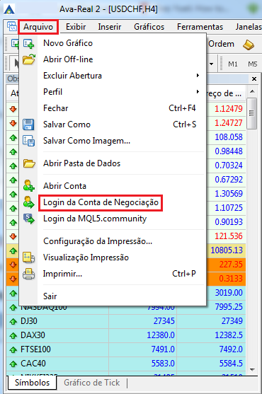
Task: Open the Ferramentas menu
Action: click(x=200, y=27)
